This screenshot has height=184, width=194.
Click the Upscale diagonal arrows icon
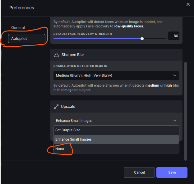click(x=56, y=107)
